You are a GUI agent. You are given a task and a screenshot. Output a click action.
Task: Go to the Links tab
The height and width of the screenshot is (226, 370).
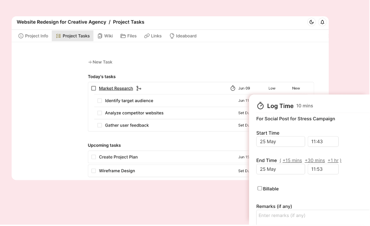(153, 36)
